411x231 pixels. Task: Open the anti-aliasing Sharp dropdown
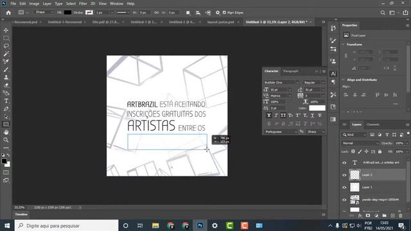click(x=316, y=132)
